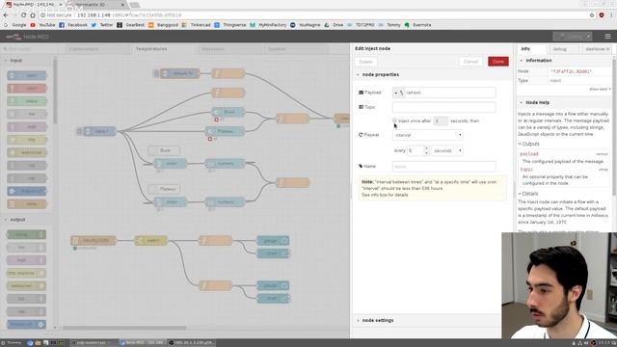This screenshot has width=617, height=347.
Task: Open the Node-RED hamburger menu
Action: pos(607,37)
